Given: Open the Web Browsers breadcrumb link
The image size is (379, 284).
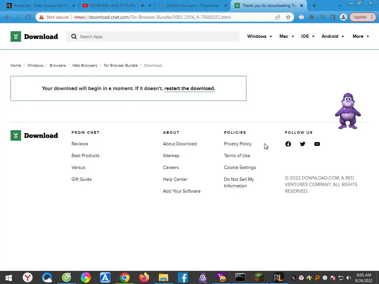Looking at the screenshot, I should (x=85, y=65).
